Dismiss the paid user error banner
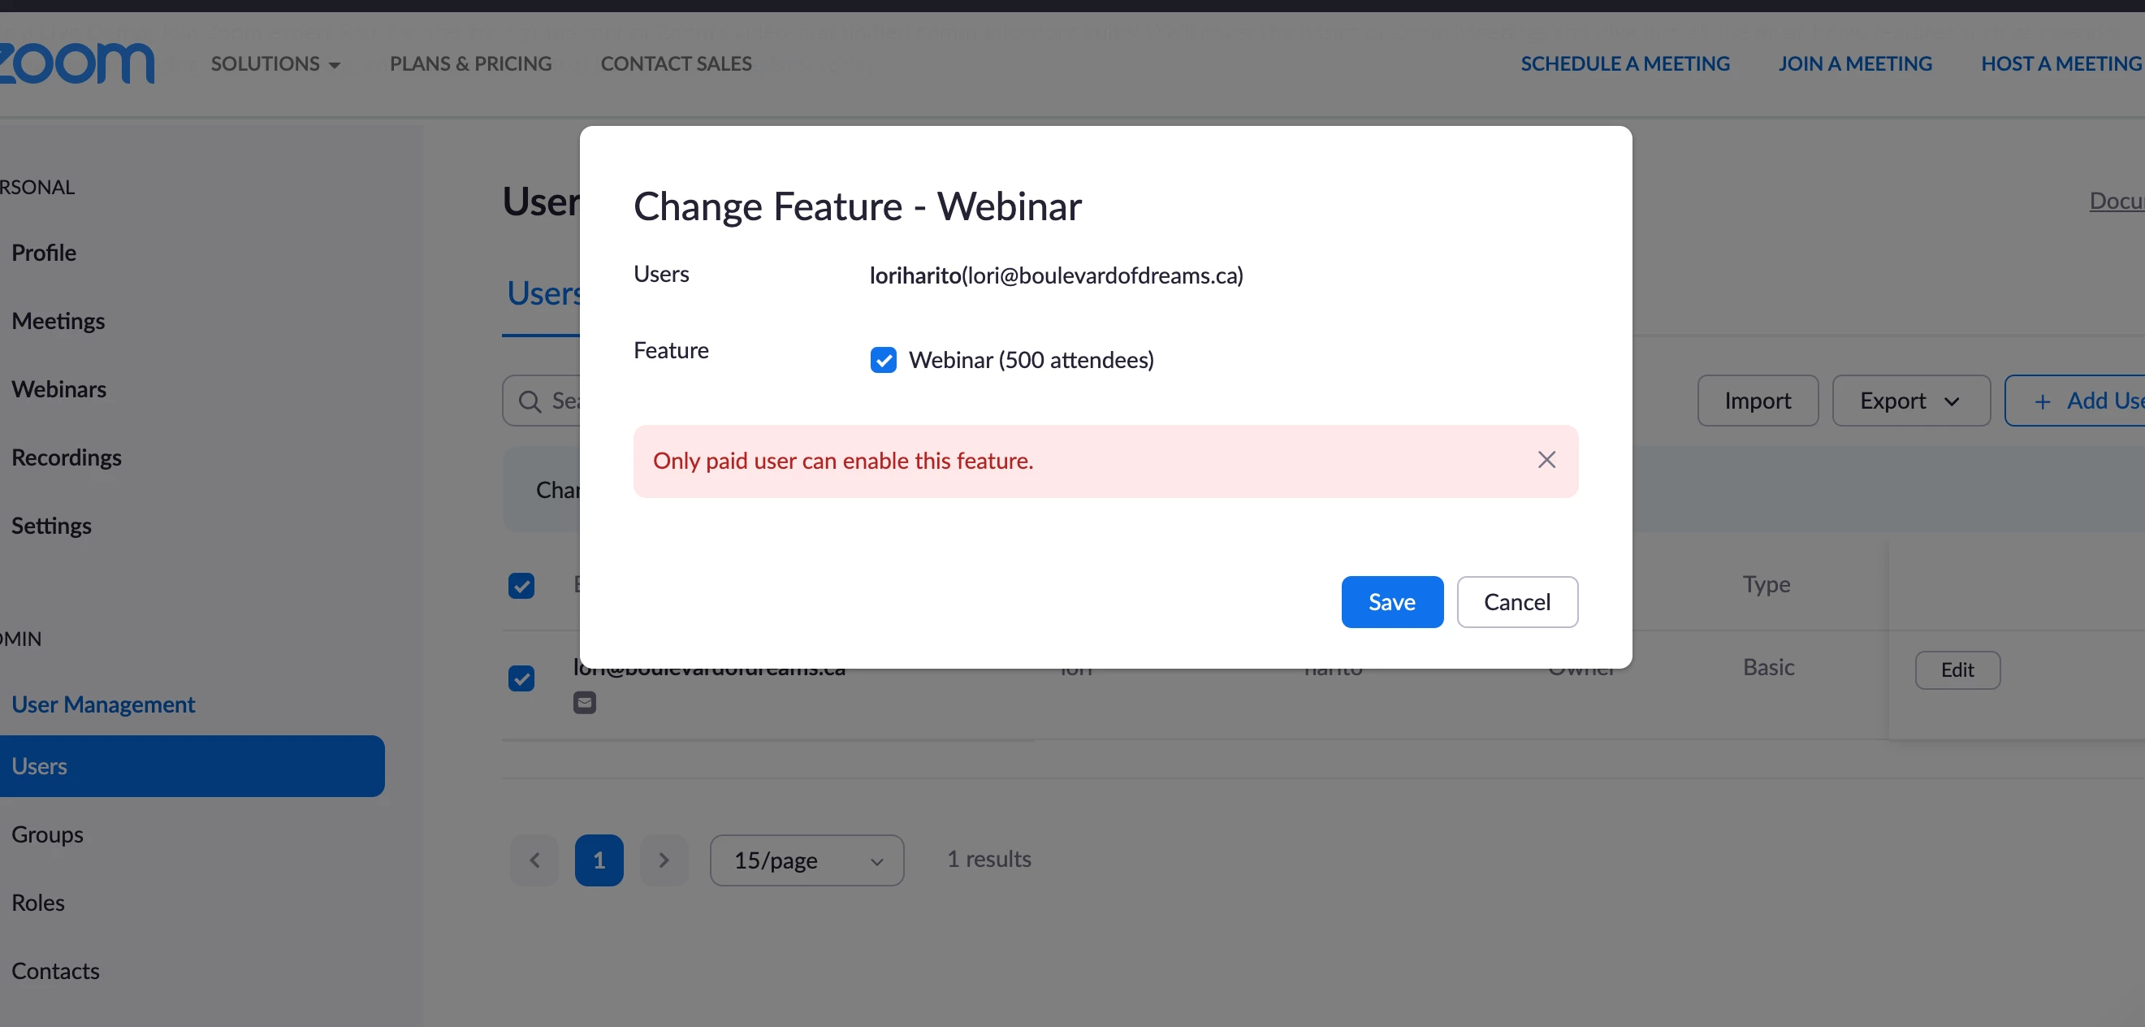This screenshot has width=2145, height=1027. click(x=1546, y=460)
